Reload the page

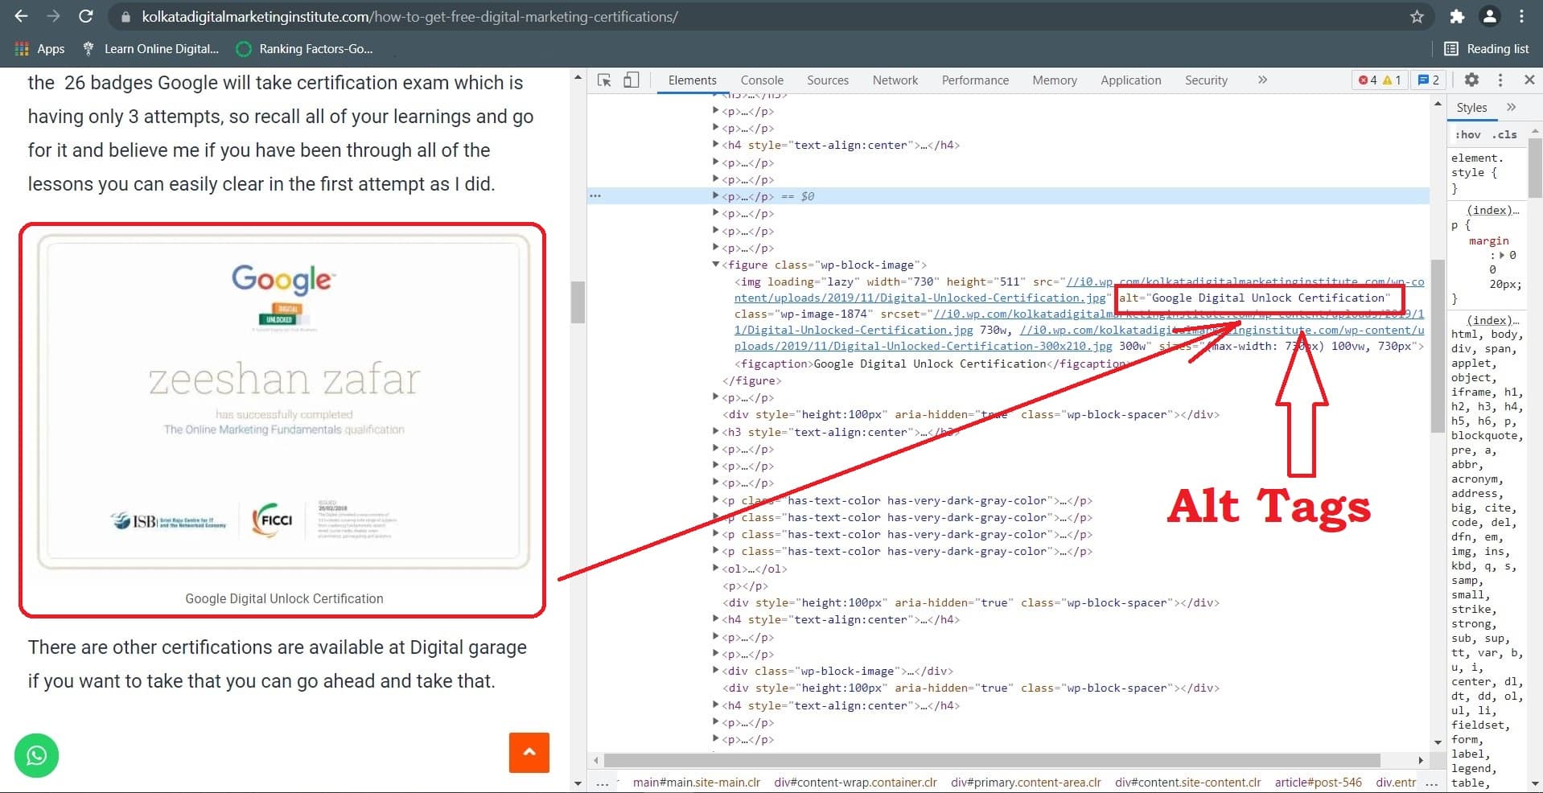pyautogui.click(x=86, y=17)
